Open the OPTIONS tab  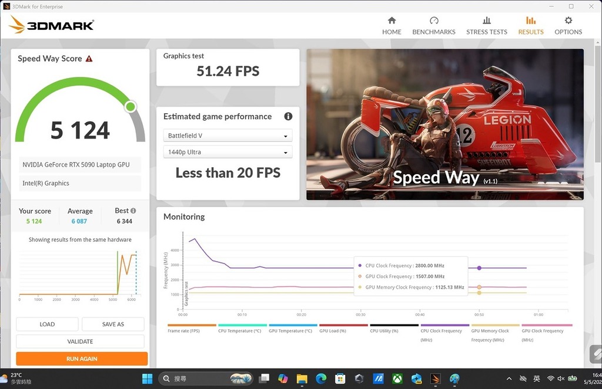568,26
